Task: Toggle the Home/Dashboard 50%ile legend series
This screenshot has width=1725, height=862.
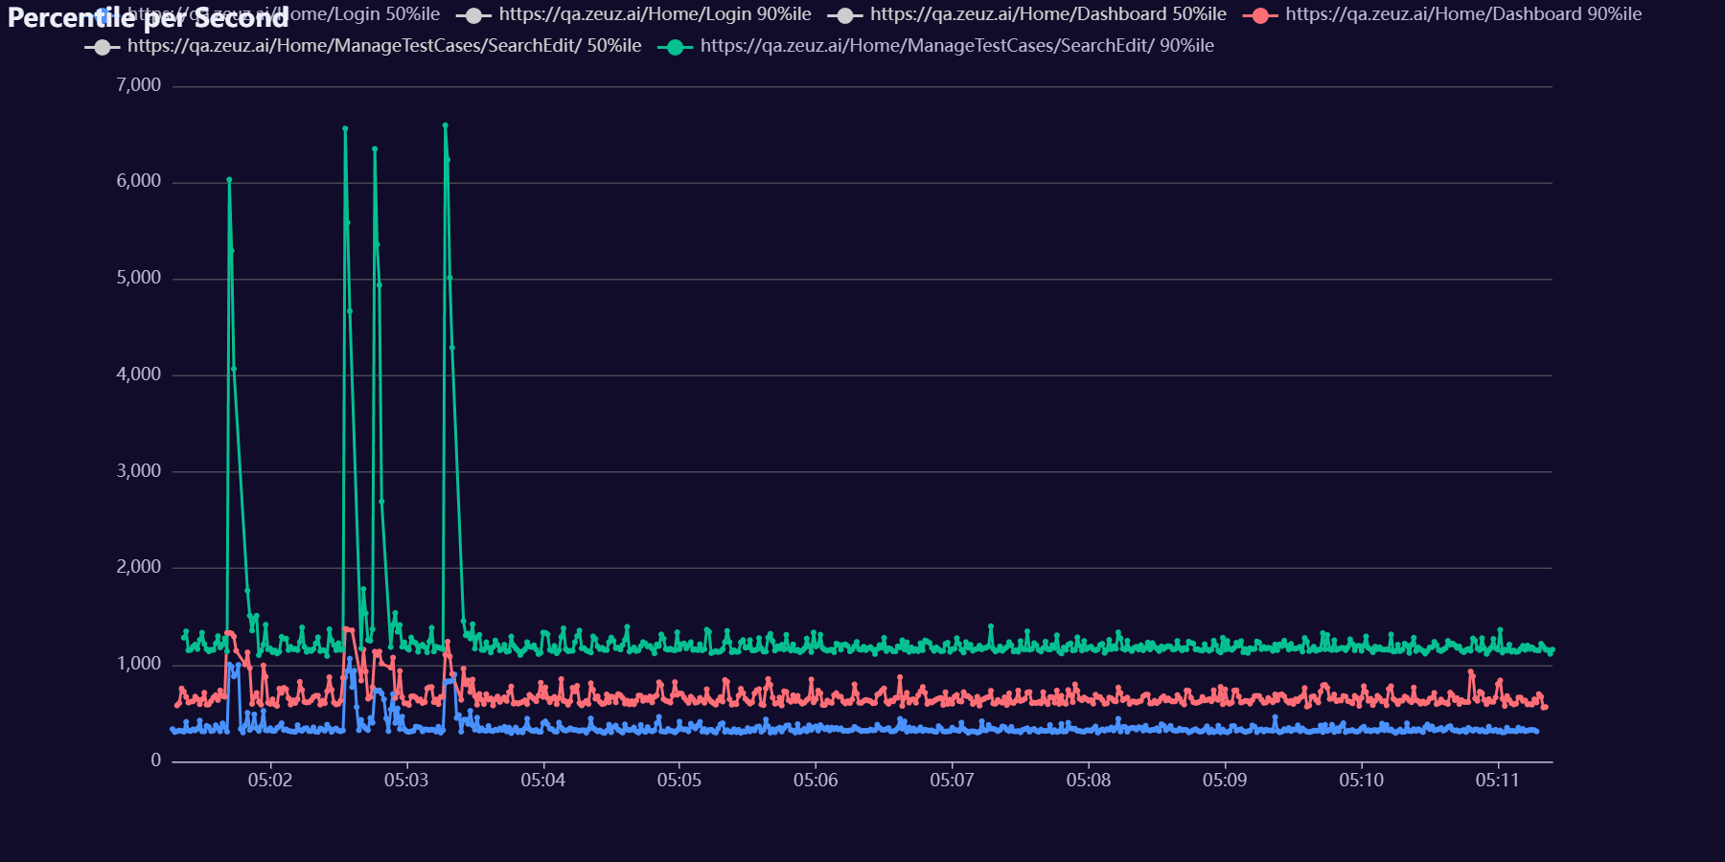Action: [1026, 14]
